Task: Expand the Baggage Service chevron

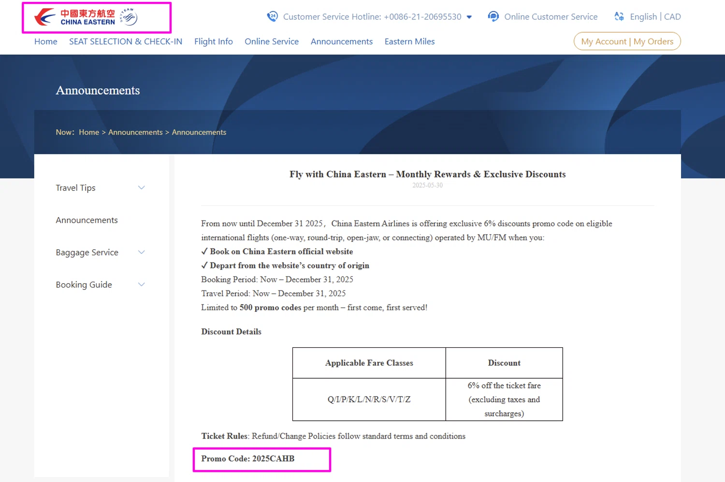Action: click(x=142, y=252)
